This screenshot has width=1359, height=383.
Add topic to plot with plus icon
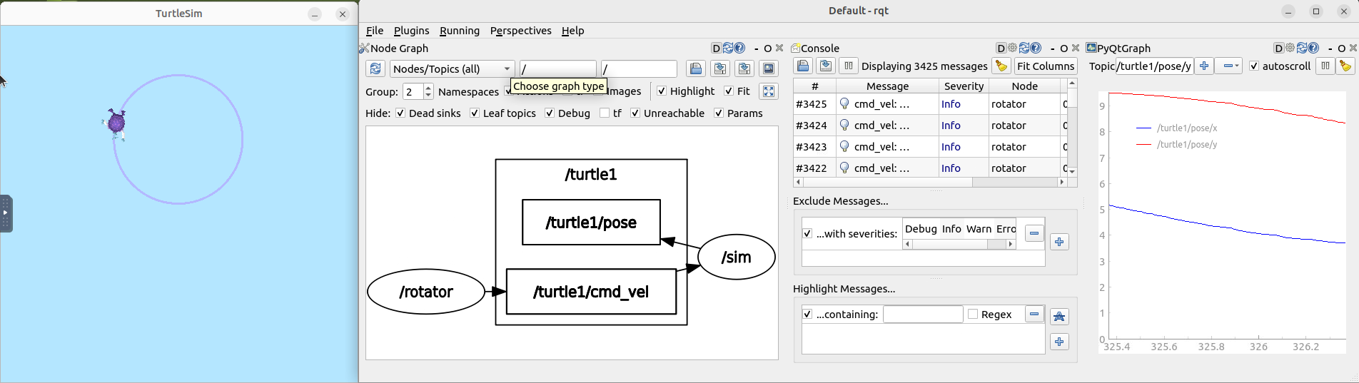[1204, 66]
